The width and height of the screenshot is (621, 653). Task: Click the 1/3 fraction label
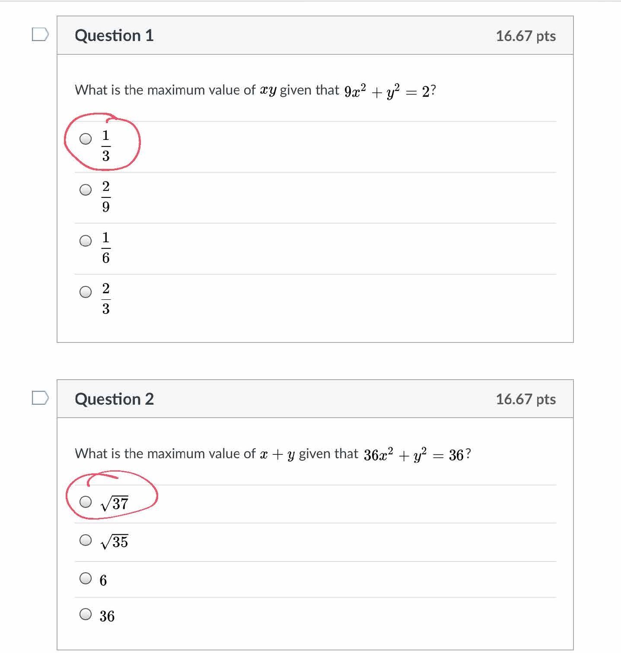[x=106, y=146]
